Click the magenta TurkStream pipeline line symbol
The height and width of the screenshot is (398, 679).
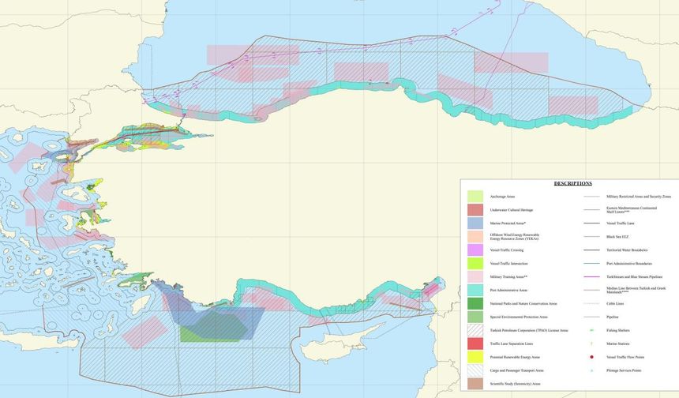click(x=591, y=276)
